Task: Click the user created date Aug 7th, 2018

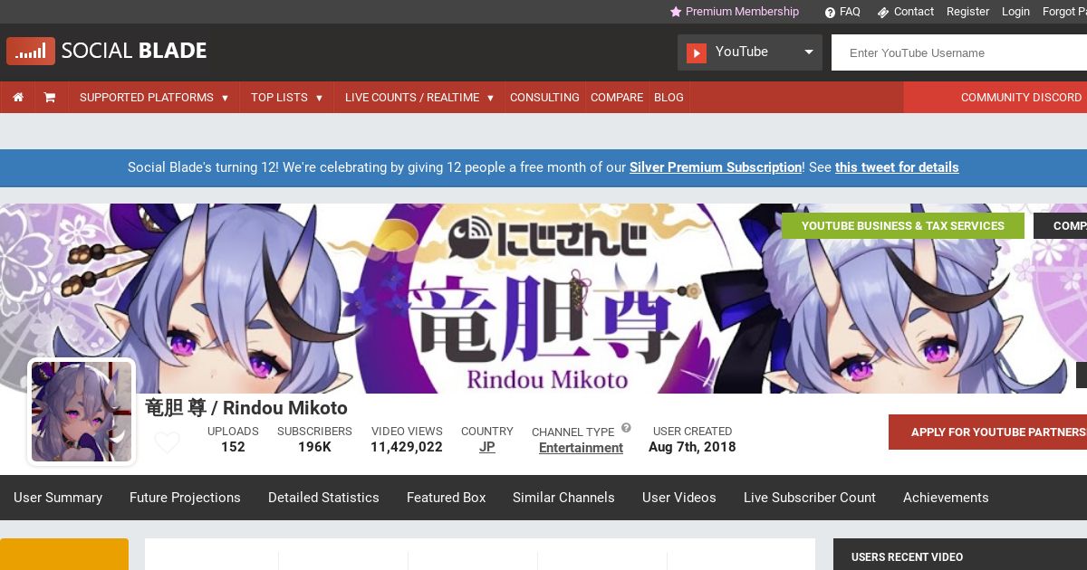Action: pos(692,447)
